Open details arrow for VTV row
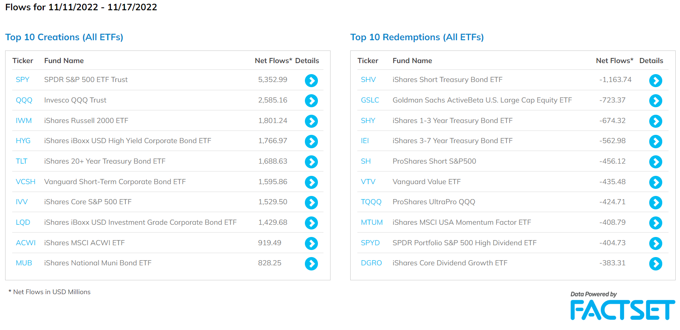This screenshot has height=330, width=680. pyautogui.click(x=656, y=182)
